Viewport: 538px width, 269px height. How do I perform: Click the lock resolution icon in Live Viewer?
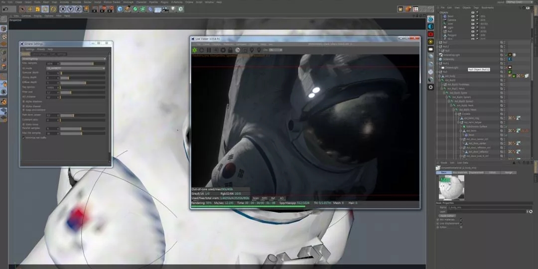tap(230, 50)
